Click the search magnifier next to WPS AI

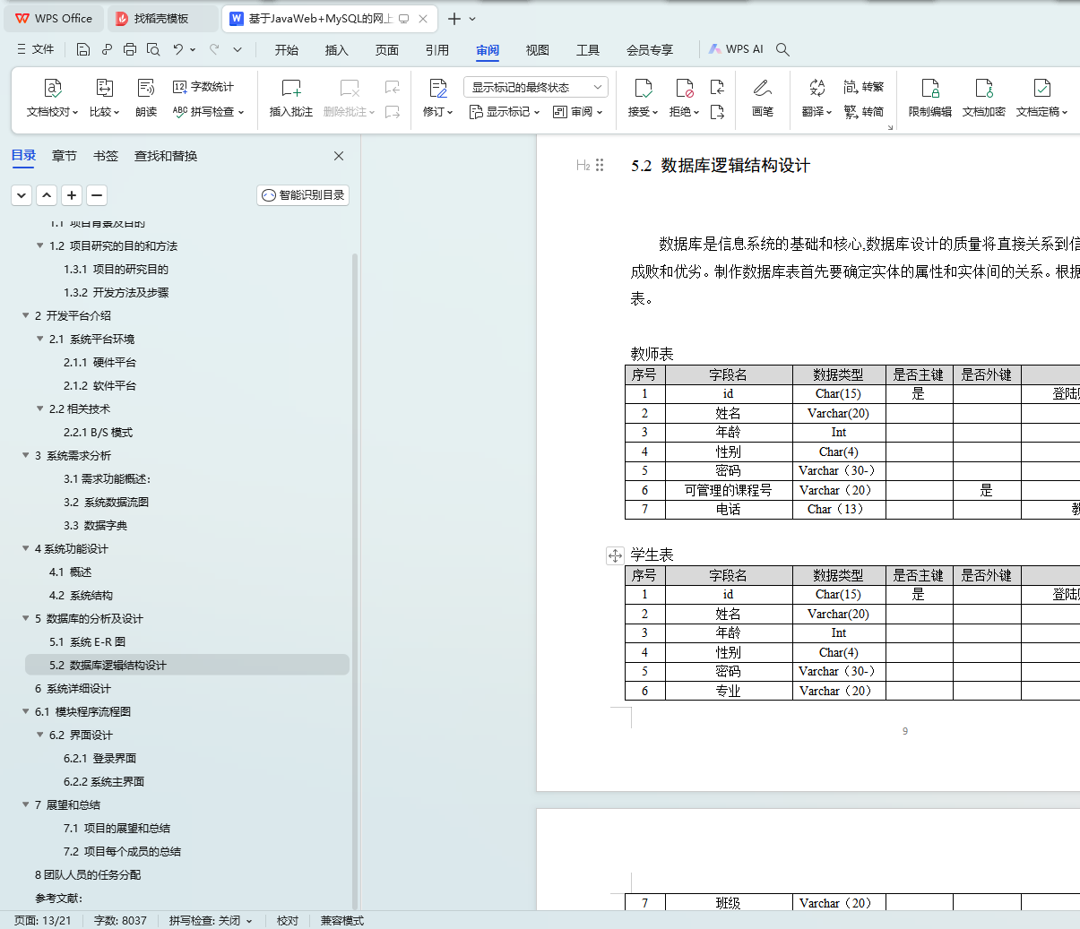click(782, 49)
